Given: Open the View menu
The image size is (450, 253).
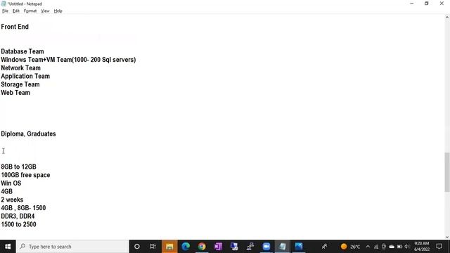Looking at the screenshot, I should click(45, 11).
